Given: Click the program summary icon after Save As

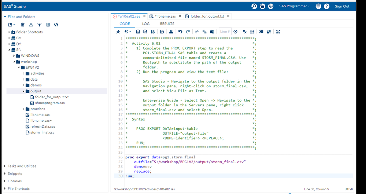Looking at the screenshot, I should (153, 32).
